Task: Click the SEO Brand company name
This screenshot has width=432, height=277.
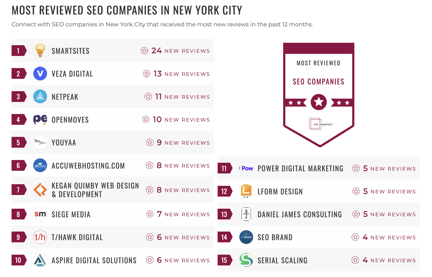Action: click(x=275, y=237)
